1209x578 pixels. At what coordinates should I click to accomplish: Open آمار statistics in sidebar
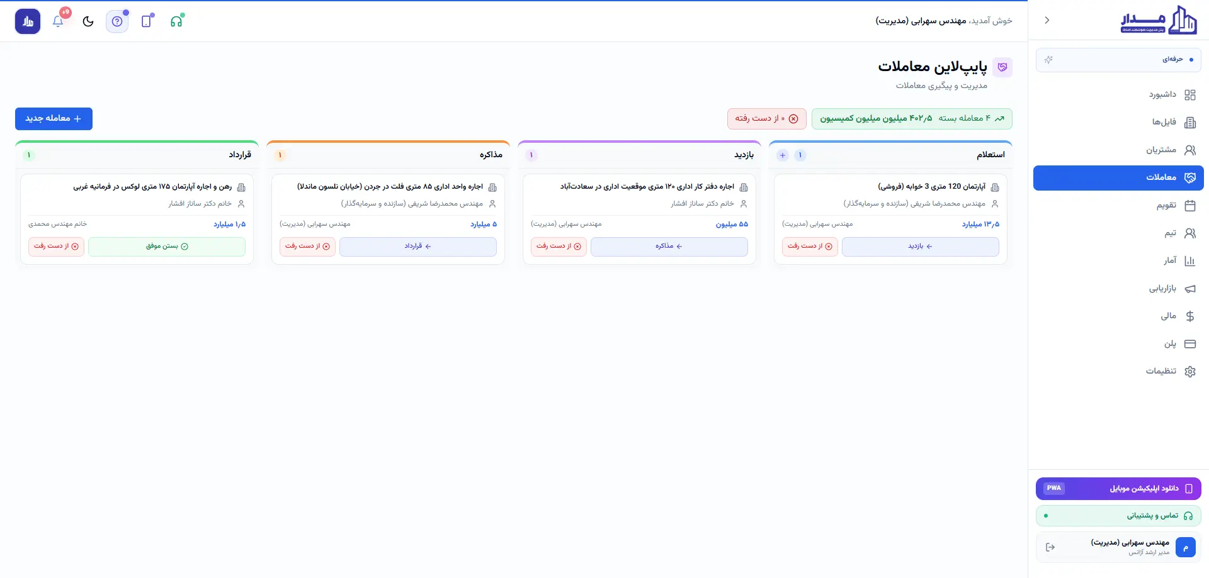point(1118,260)
